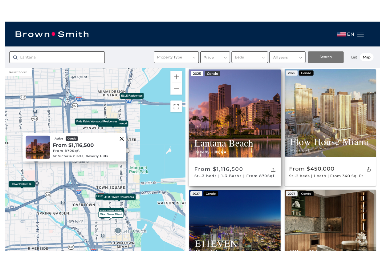This screenshot has width=382, height=274.
Task: Expand the Price filter dropdown
Action: click(x=215, y=57)
